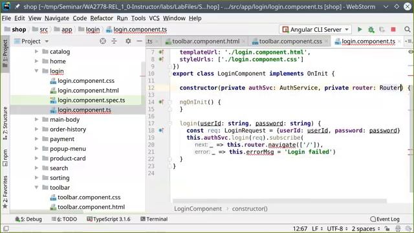Open the Terminal tool window

click(154, 219)
